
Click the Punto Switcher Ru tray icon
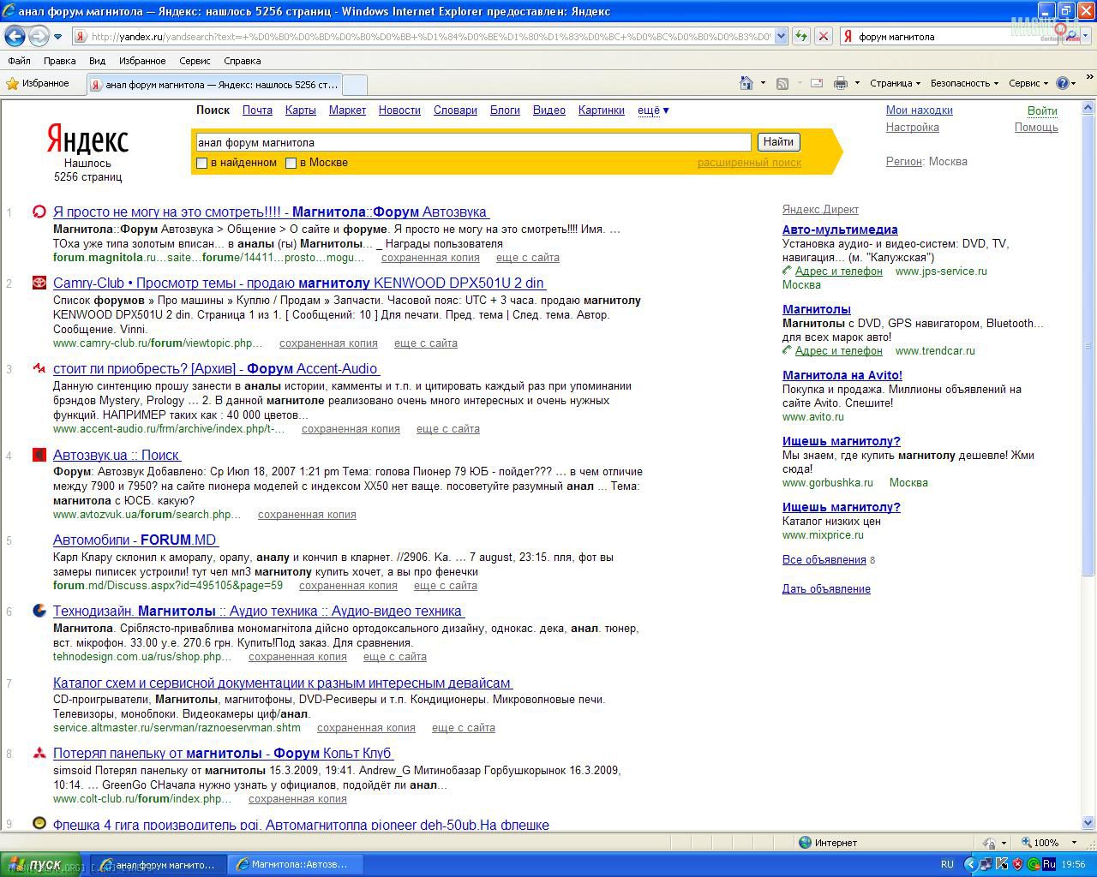(1049, 865)
